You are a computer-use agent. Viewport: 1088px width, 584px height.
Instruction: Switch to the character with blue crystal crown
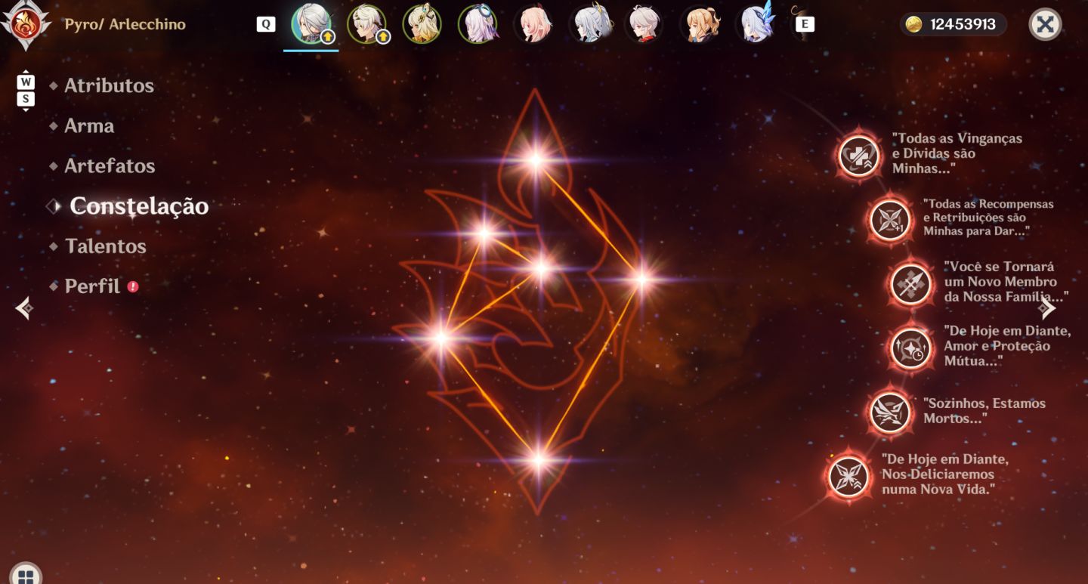click(x=757, y=24)
